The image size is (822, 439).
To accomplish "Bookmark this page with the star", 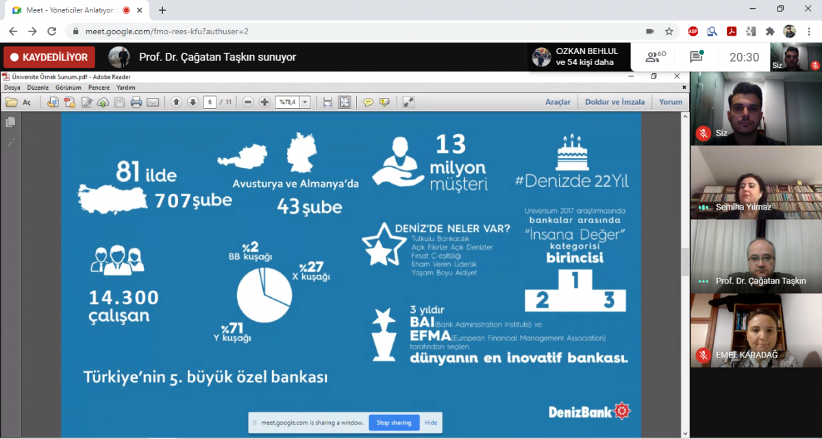I will (x=669, y=32).
